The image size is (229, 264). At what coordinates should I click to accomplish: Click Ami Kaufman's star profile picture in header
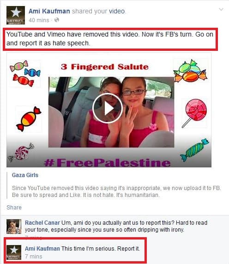coord(16,15)
